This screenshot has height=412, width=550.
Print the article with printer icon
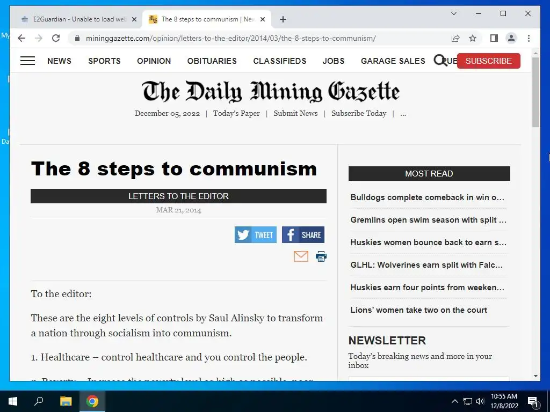pyautogui.click(x=321, y=256)
